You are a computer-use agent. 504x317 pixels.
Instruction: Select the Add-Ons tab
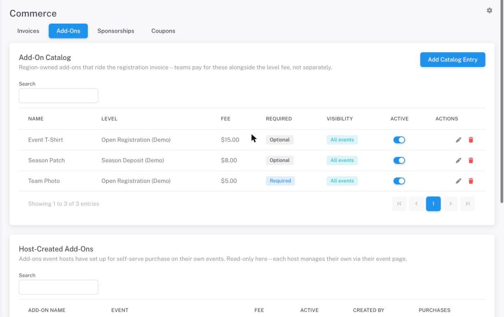pyautogui.click(x=68, y=31)
